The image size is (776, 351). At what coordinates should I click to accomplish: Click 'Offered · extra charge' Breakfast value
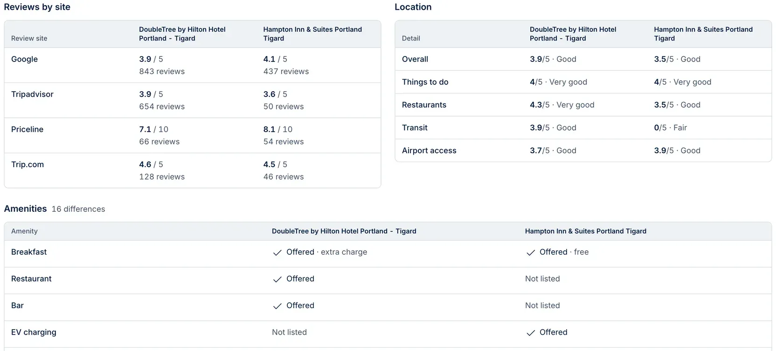coord(327,252)
